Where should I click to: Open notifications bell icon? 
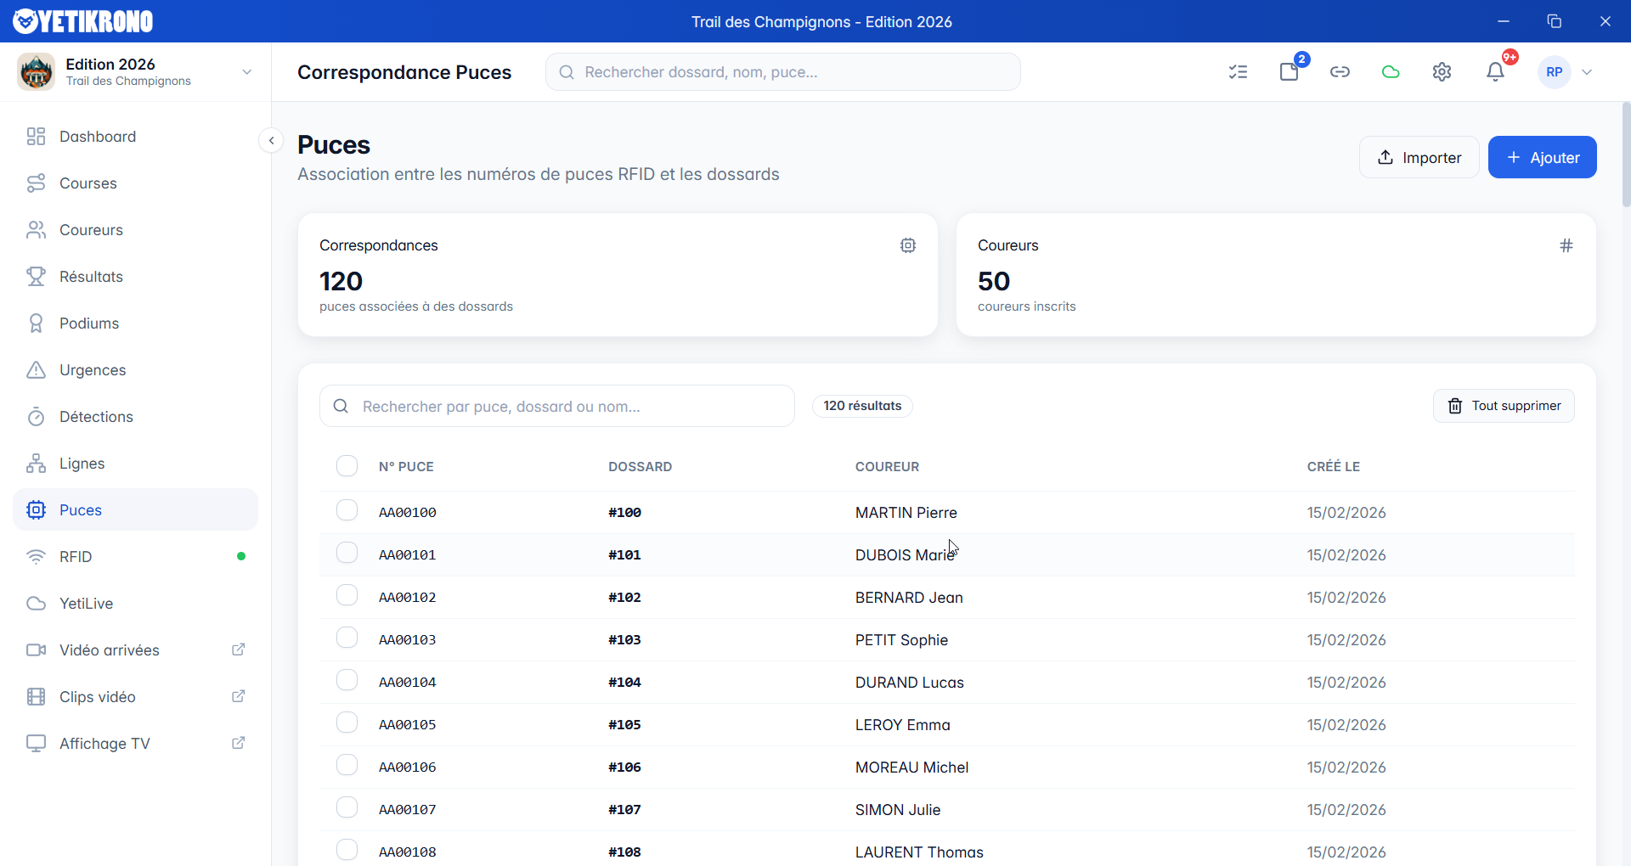[x=1495, y=72]
